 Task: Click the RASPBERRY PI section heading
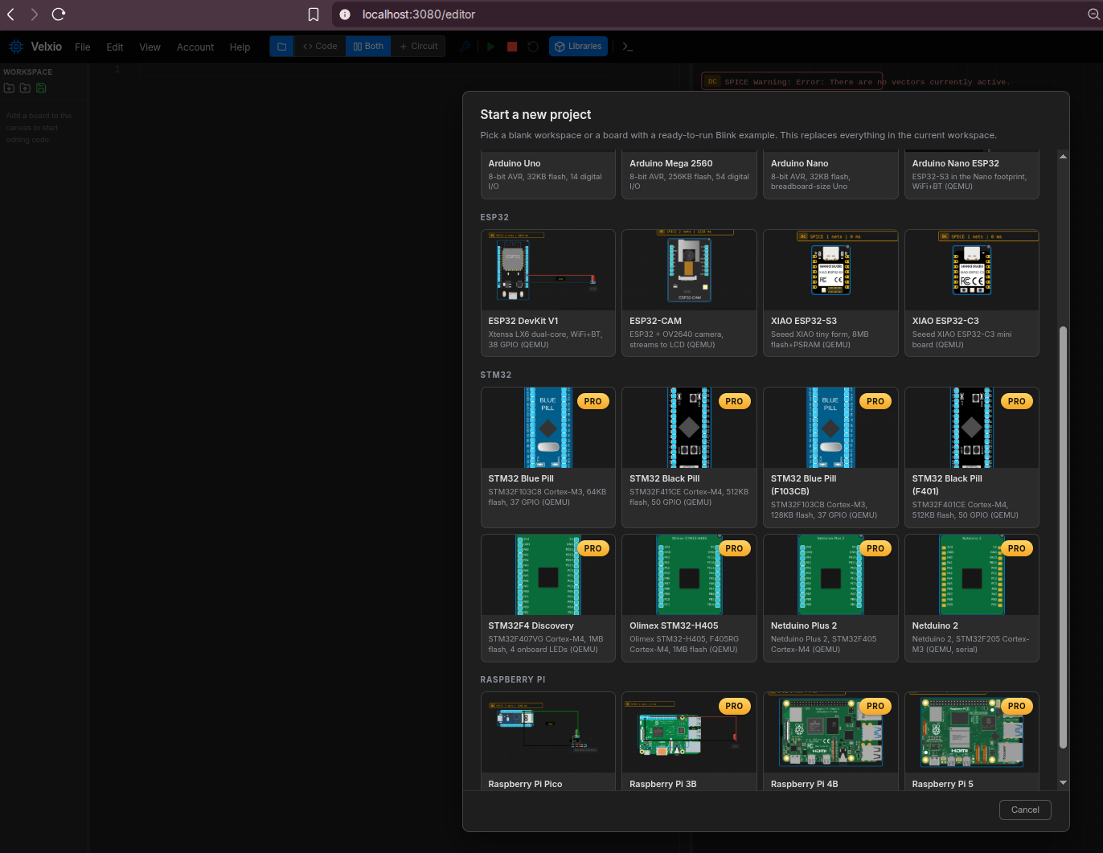click(x=513, y=679)
